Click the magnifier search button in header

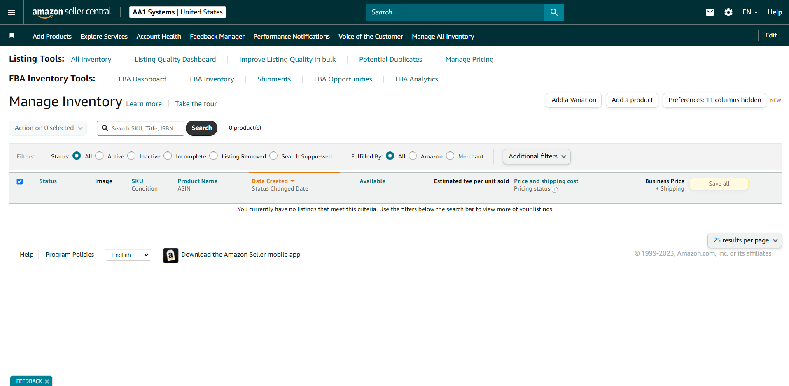tap(554, 12)
